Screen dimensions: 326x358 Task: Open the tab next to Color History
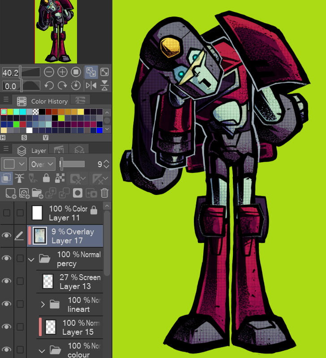pyautogui.click(x=80, y=100)
